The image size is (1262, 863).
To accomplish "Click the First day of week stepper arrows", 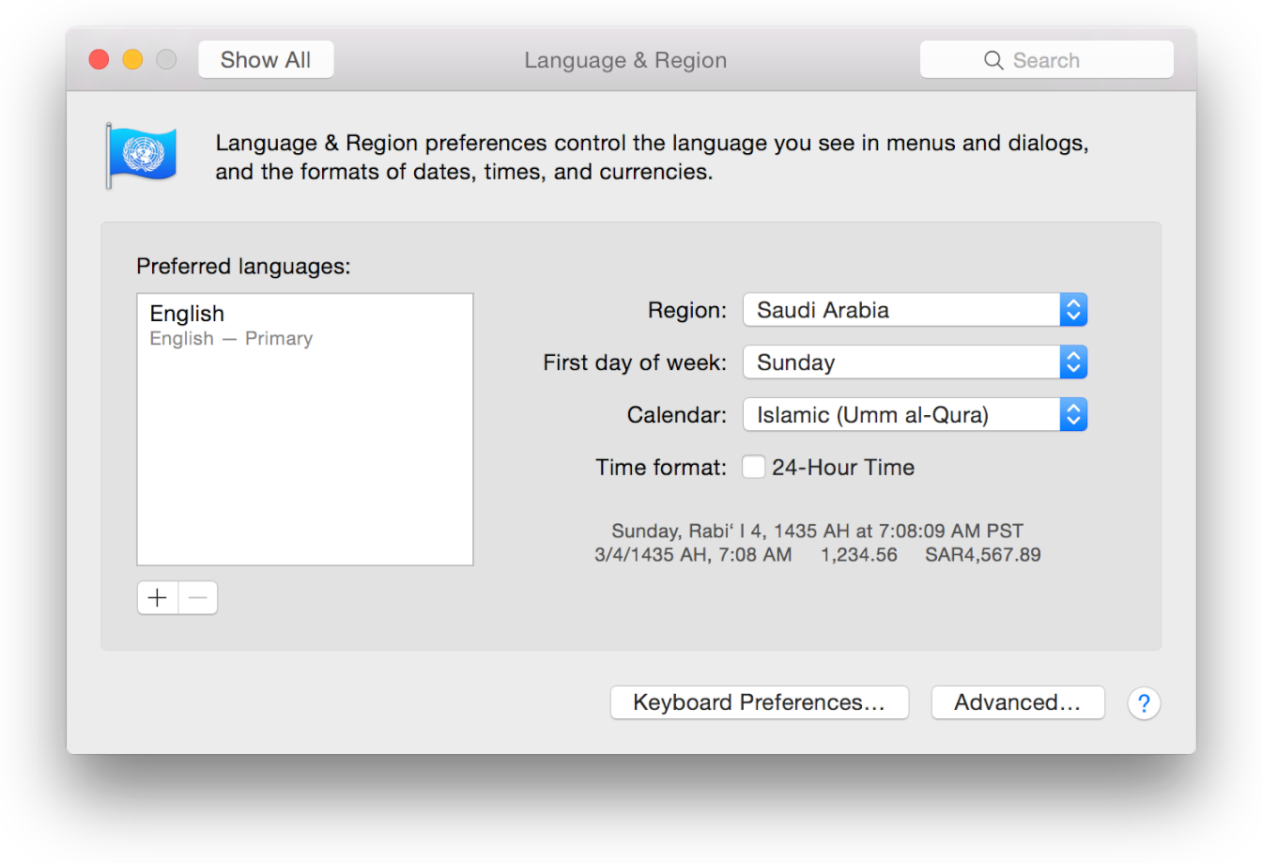I will (x=1073, y=362).
